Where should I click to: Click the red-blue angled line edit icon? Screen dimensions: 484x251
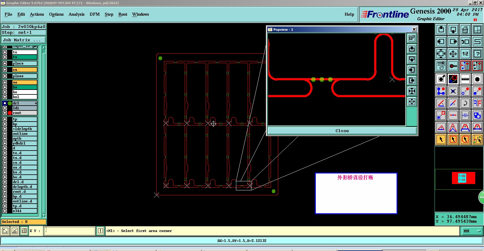pos(441,103)
